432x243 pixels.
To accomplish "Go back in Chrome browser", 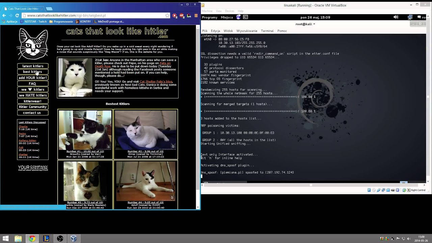I will coord(4,16).
